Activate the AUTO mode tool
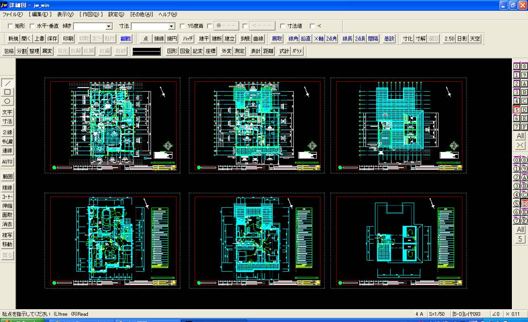Viewport: 528px width, 322px height. pyautogui.click(x=7, y=162)
